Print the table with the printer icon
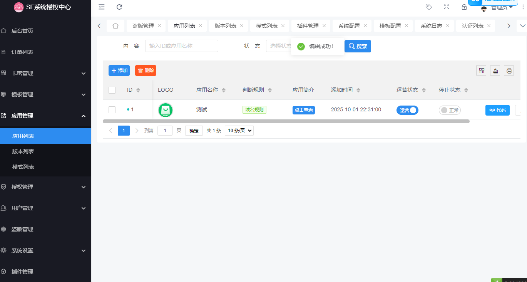Image resolution: width=527 pixels, height=282 pixels. pos(509,70)
